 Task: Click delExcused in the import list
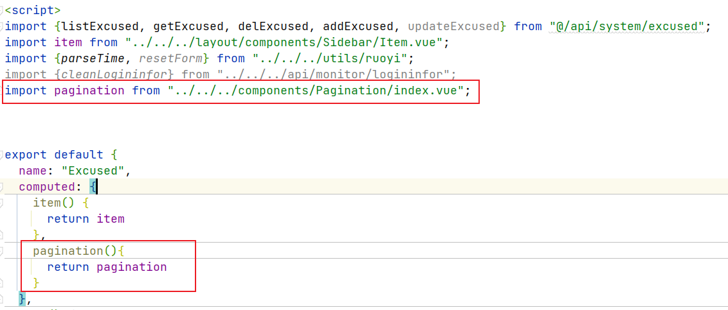tap(273, 26)
